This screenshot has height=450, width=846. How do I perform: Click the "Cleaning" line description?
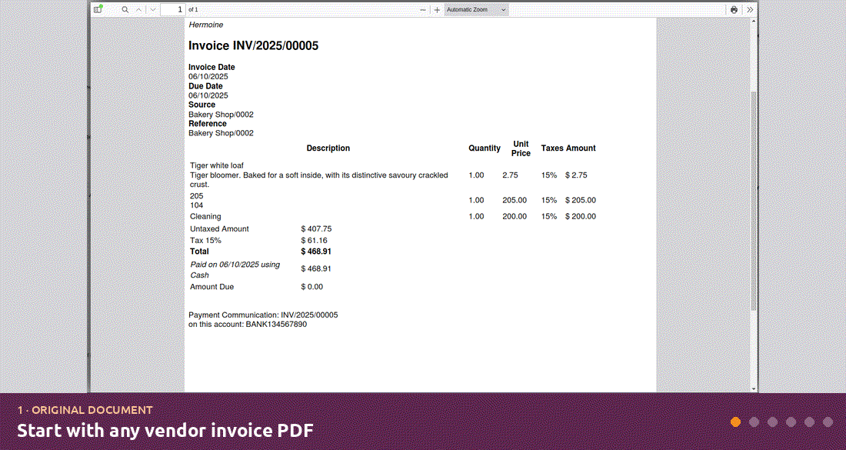click(205, 216)
